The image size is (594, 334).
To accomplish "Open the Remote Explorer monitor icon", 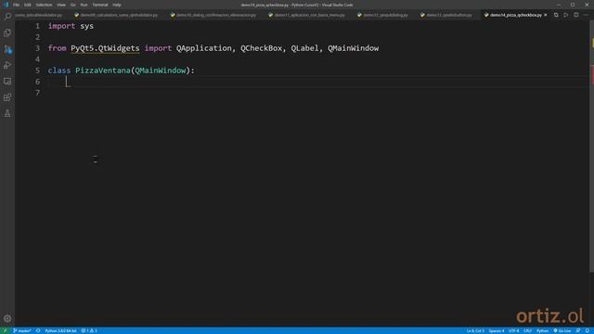I will (7, 82).
